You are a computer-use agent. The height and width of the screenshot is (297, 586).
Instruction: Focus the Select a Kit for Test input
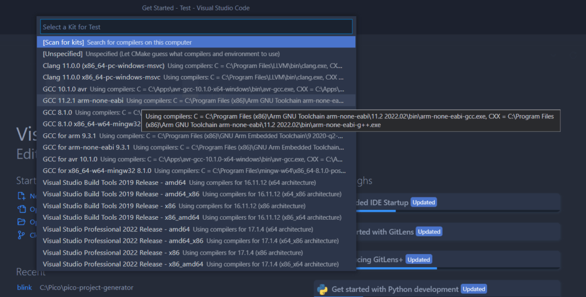196,27
